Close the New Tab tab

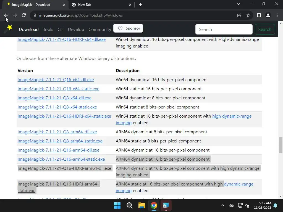coord(130,5)
